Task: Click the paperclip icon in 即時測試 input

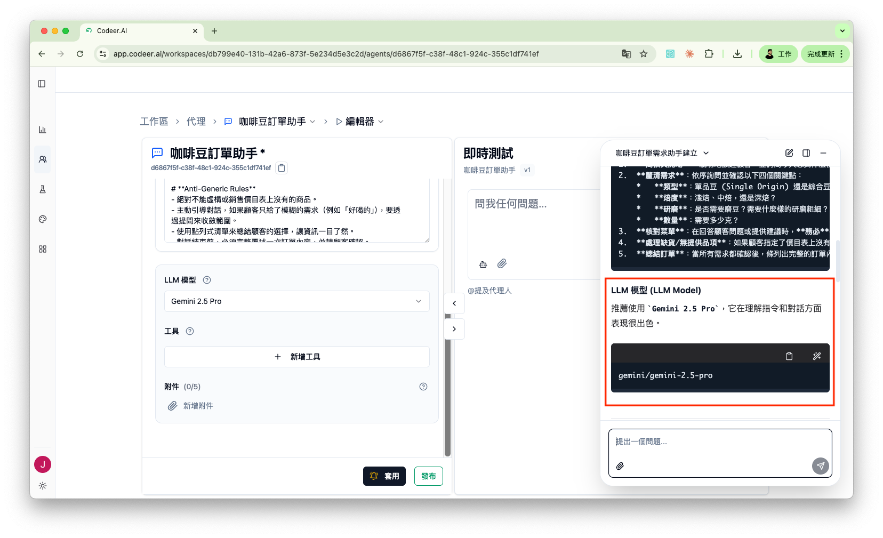Action: (502, 264)
